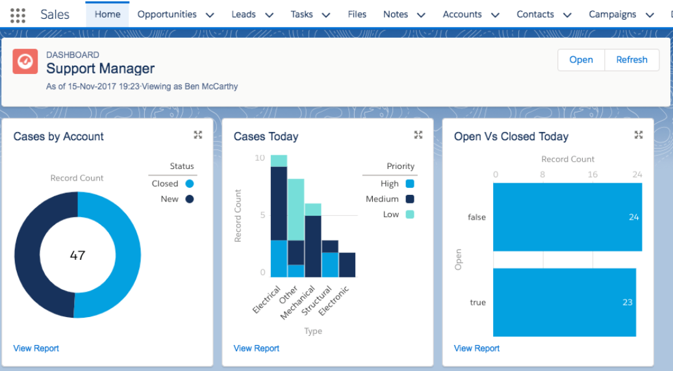
Task: View Report for Cases by Account
Action: [x=36, y=348]
